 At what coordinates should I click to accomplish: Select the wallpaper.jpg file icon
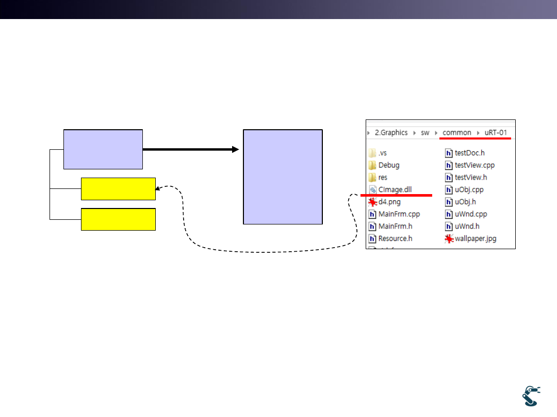[x=449, y=239]
